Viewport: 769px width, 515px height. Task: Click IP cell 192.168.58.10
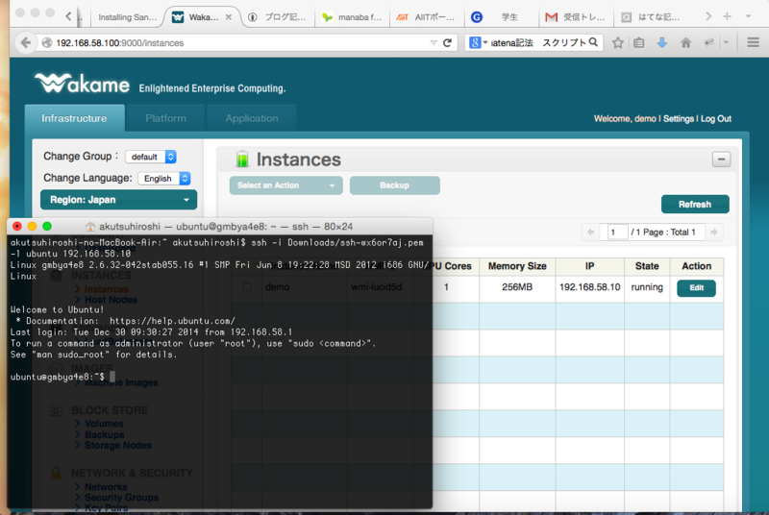589,287
